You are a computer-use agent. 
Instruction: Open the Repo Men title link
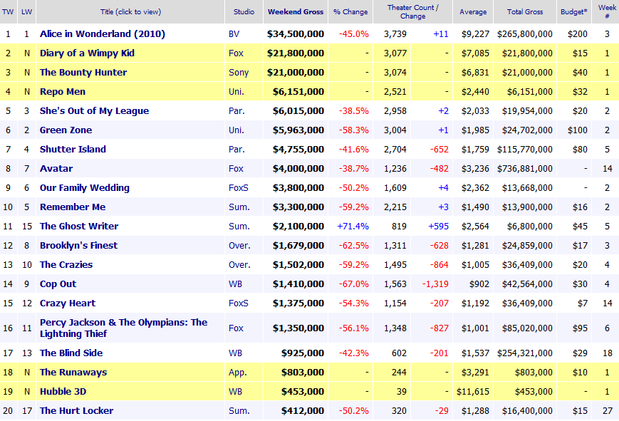(63, 92)
